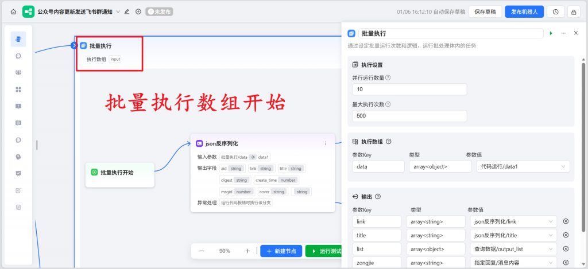Screen dimensions: 588x269
Task: Click the 90% zoom level indicator
Action: click(x=225, y=251)
